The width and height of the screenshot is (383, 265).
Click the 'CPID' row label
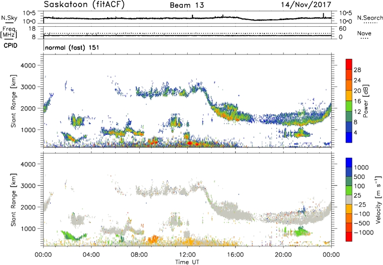point(11,45)
